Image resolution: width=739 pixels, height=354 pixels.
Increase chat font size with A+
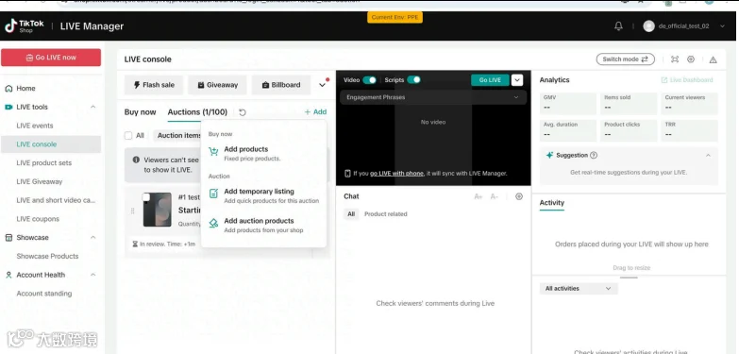479,196
